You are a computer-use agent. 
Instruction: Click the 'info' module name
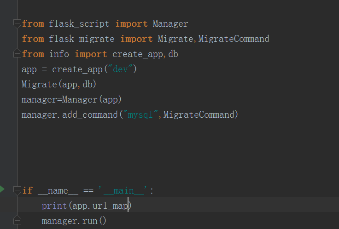coord(59,54)
